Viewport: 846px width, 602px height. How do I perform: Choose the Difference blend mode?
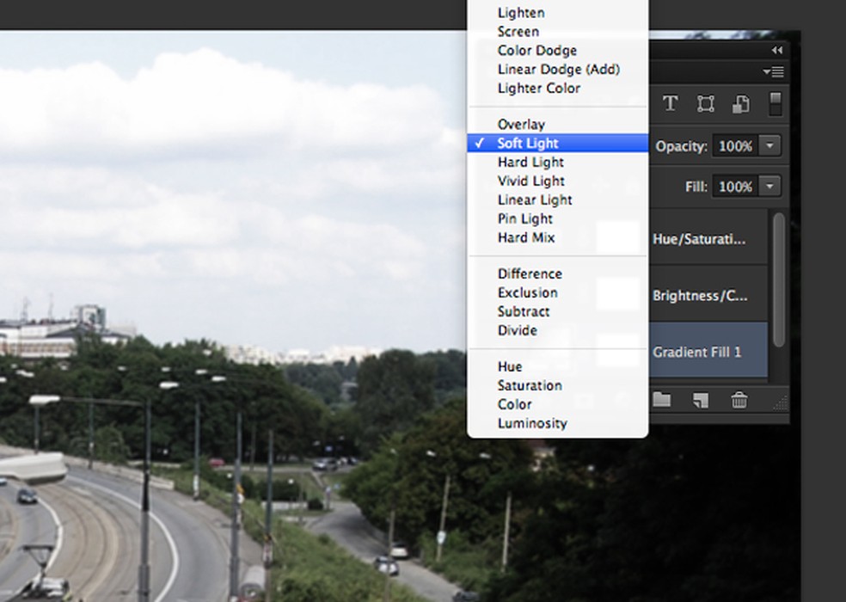558,274
